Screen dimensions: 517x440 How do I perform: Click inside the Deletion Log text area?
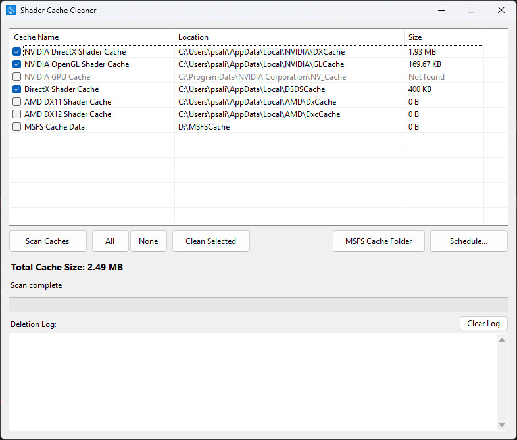(253, 381)
